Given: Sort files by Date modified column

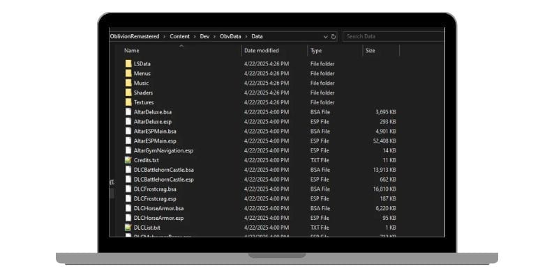Looking at the screenshot, I should click(262, 50).
